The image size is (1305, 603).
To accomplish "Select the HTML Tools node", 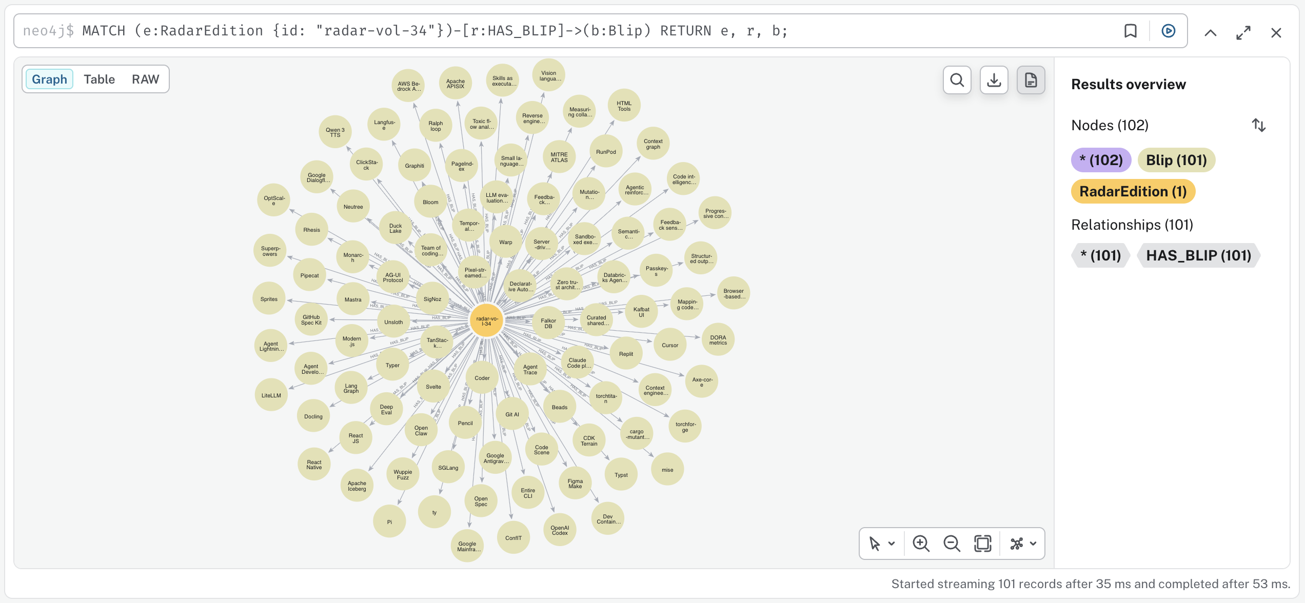I will tap(624, 106).
